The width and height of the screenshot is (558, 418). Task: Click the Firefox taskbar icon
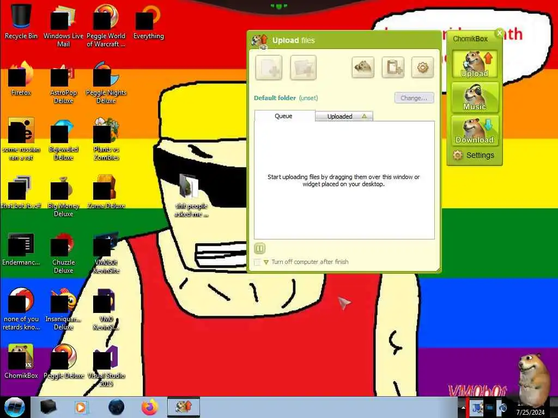click(x=150, y=407)
